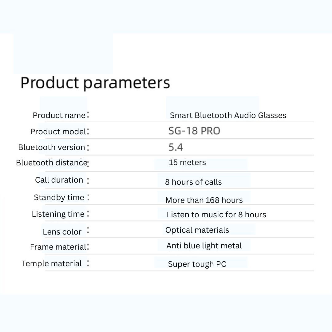
Task: Select the Listening time label
Action: (x=58, y=214)
